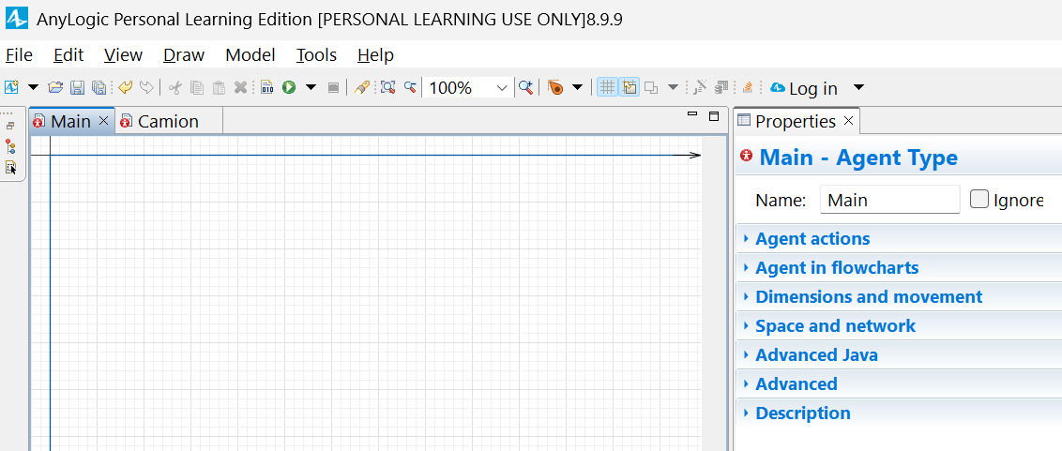Open the dropdown arrow beside Log in

click(858, 87)
